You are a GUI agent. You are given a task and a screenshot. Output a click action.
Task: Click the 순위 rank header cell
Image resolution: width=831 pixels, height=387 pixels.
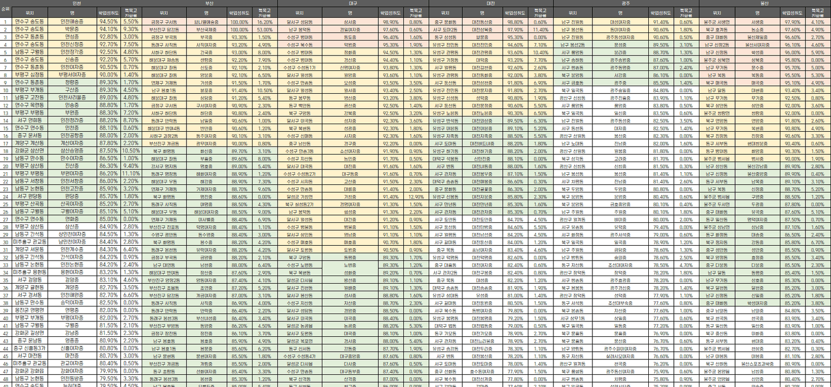(5, 10)
